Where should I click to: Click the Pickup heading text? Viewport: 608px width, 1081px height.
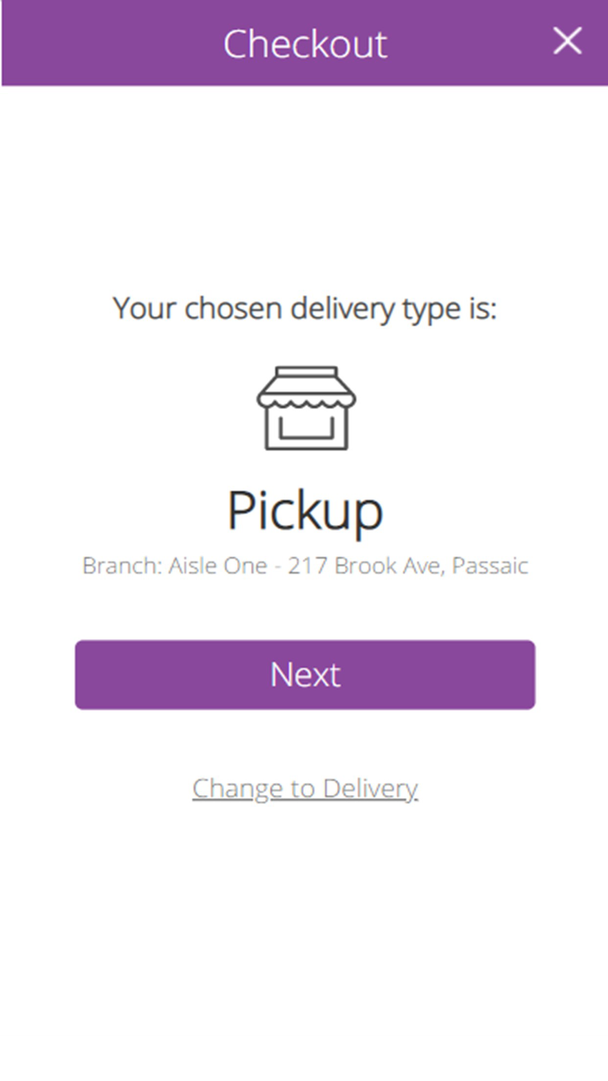tap(305, 511)
